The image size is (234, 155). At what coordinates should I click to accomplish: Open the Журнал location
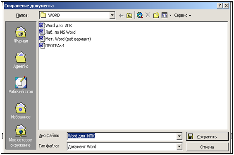(x=21, y=35)
